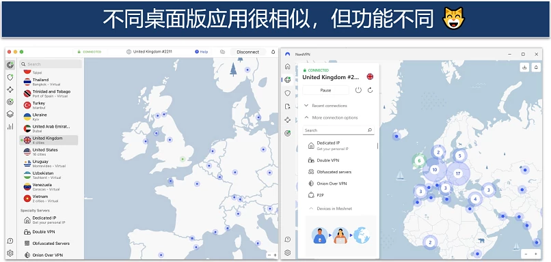Screen dimensions: 551x262
Task: Zoom out on the Windows map
Action: click(526, 254)
